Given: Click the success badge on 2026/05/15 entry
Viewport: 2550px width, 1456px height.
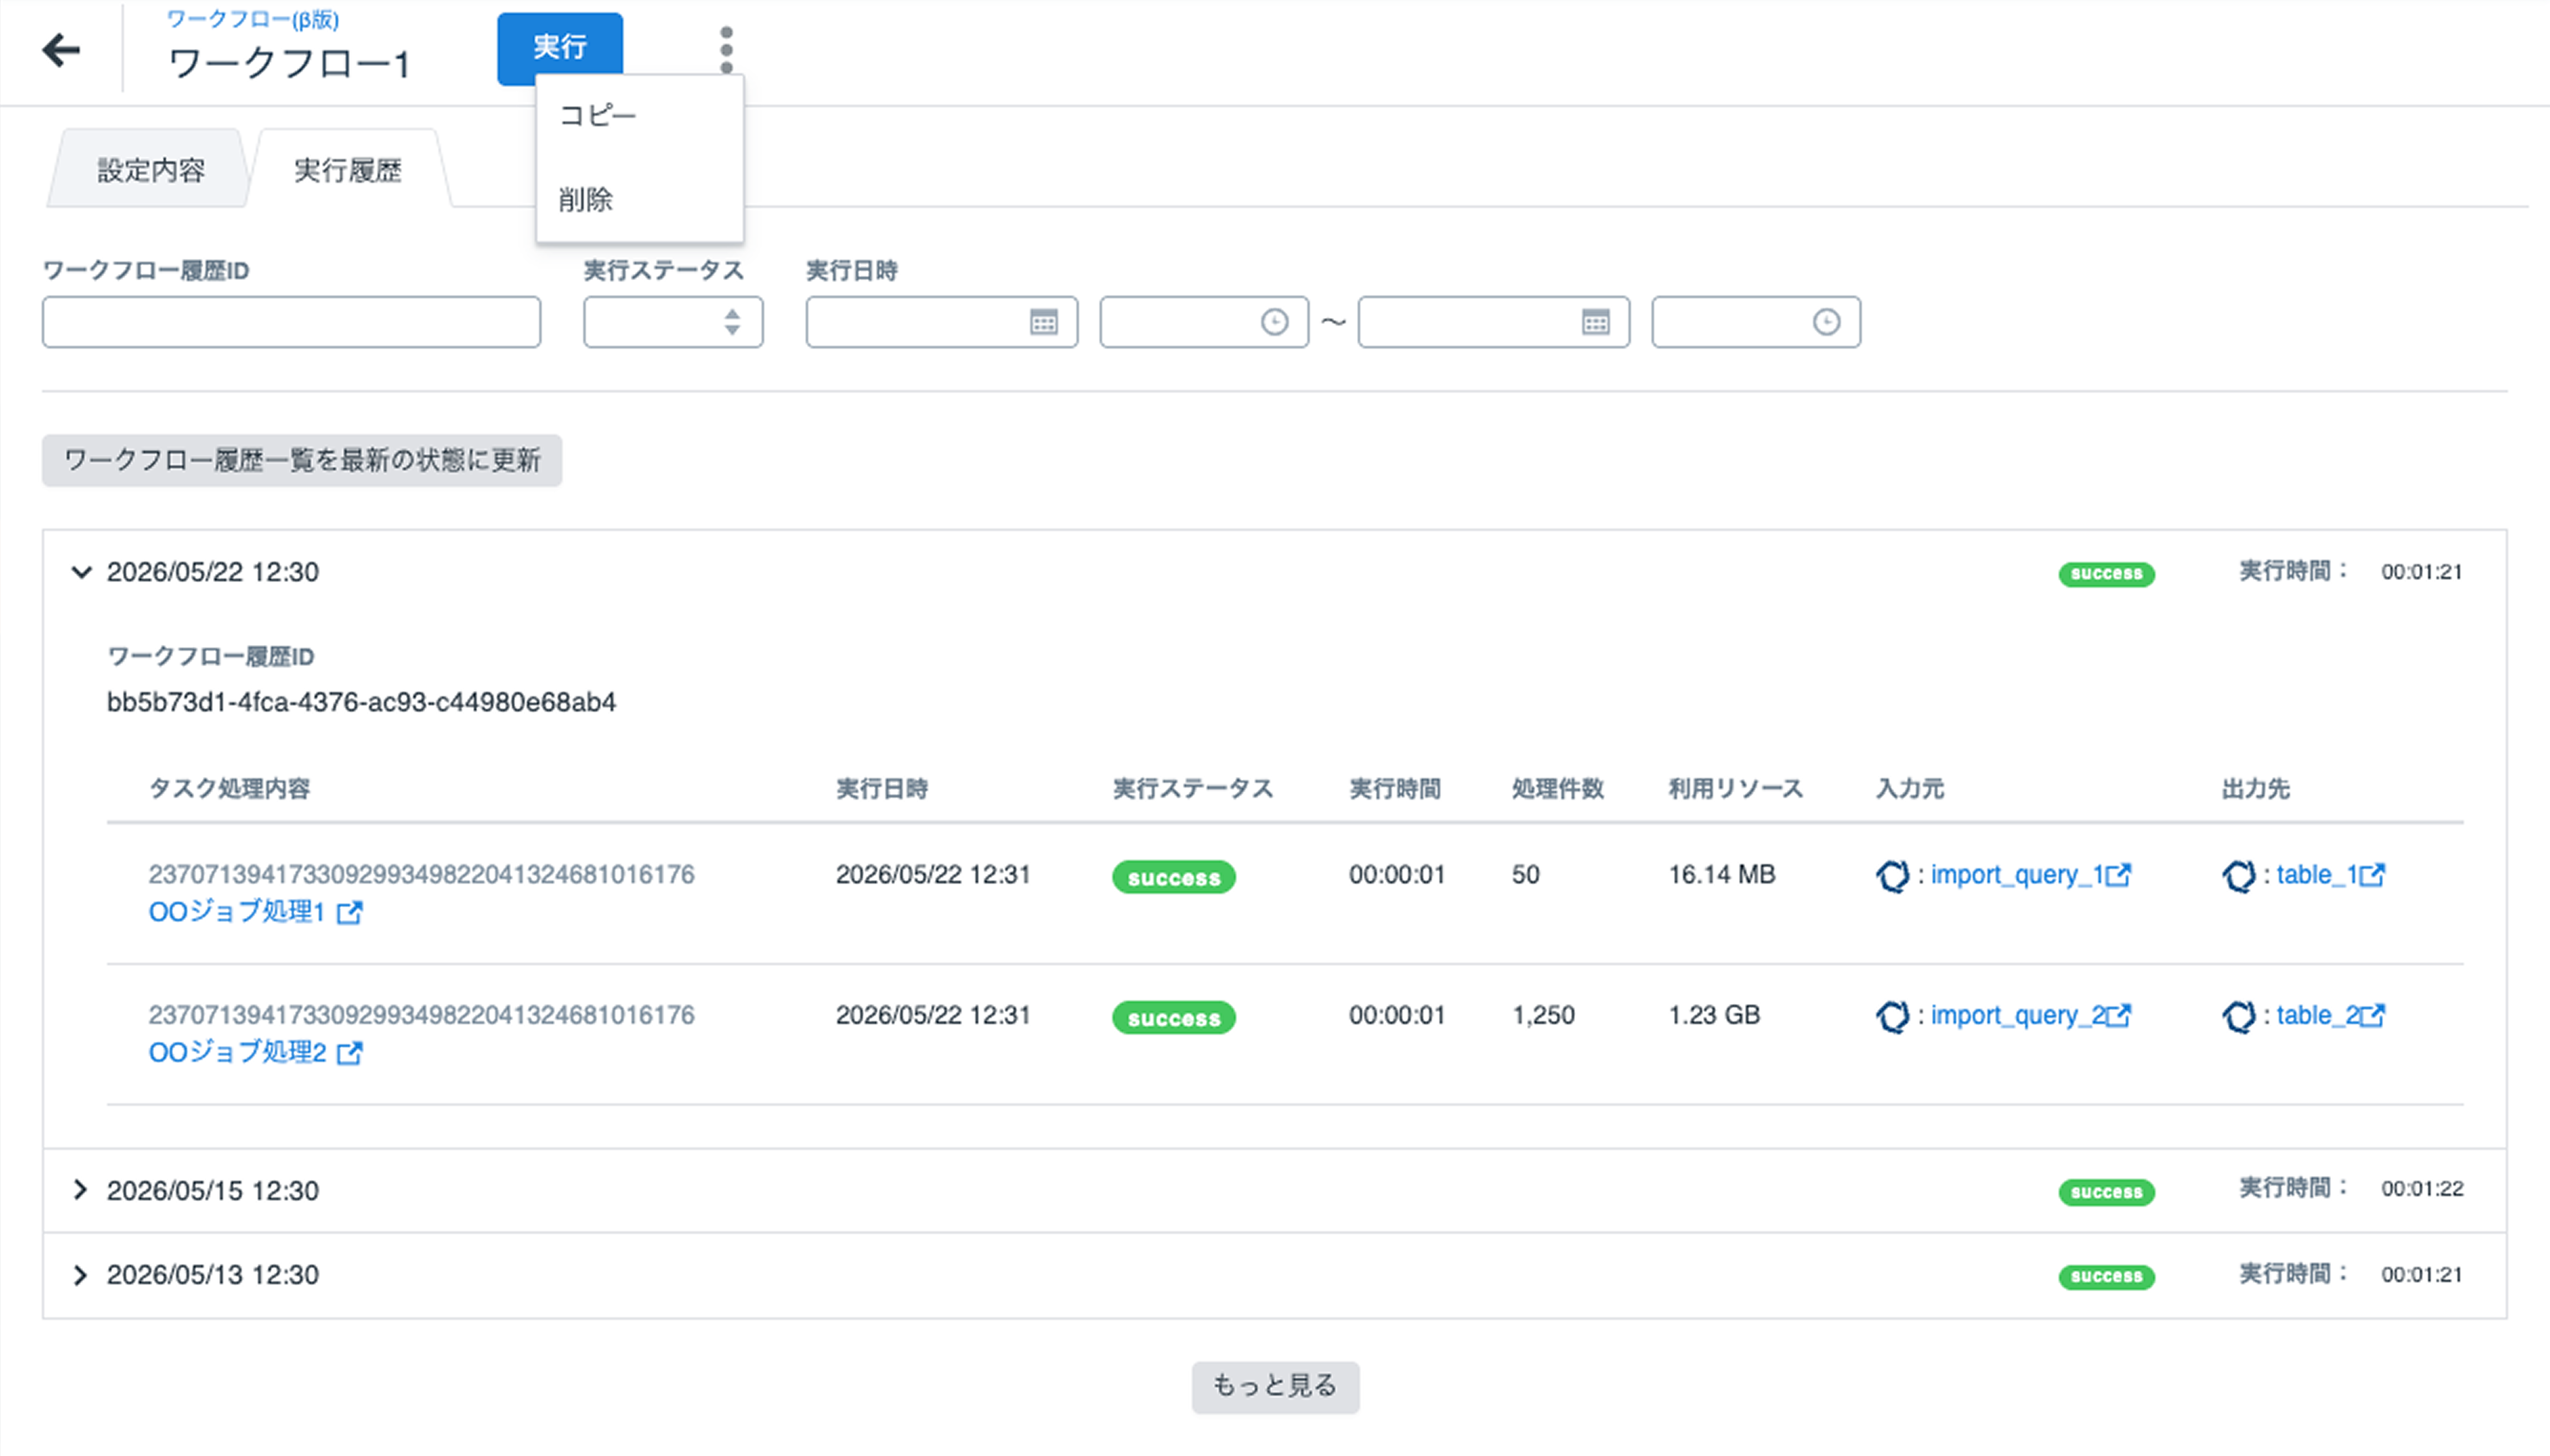Looking at the screenshot, I should pos(2106,1192).
